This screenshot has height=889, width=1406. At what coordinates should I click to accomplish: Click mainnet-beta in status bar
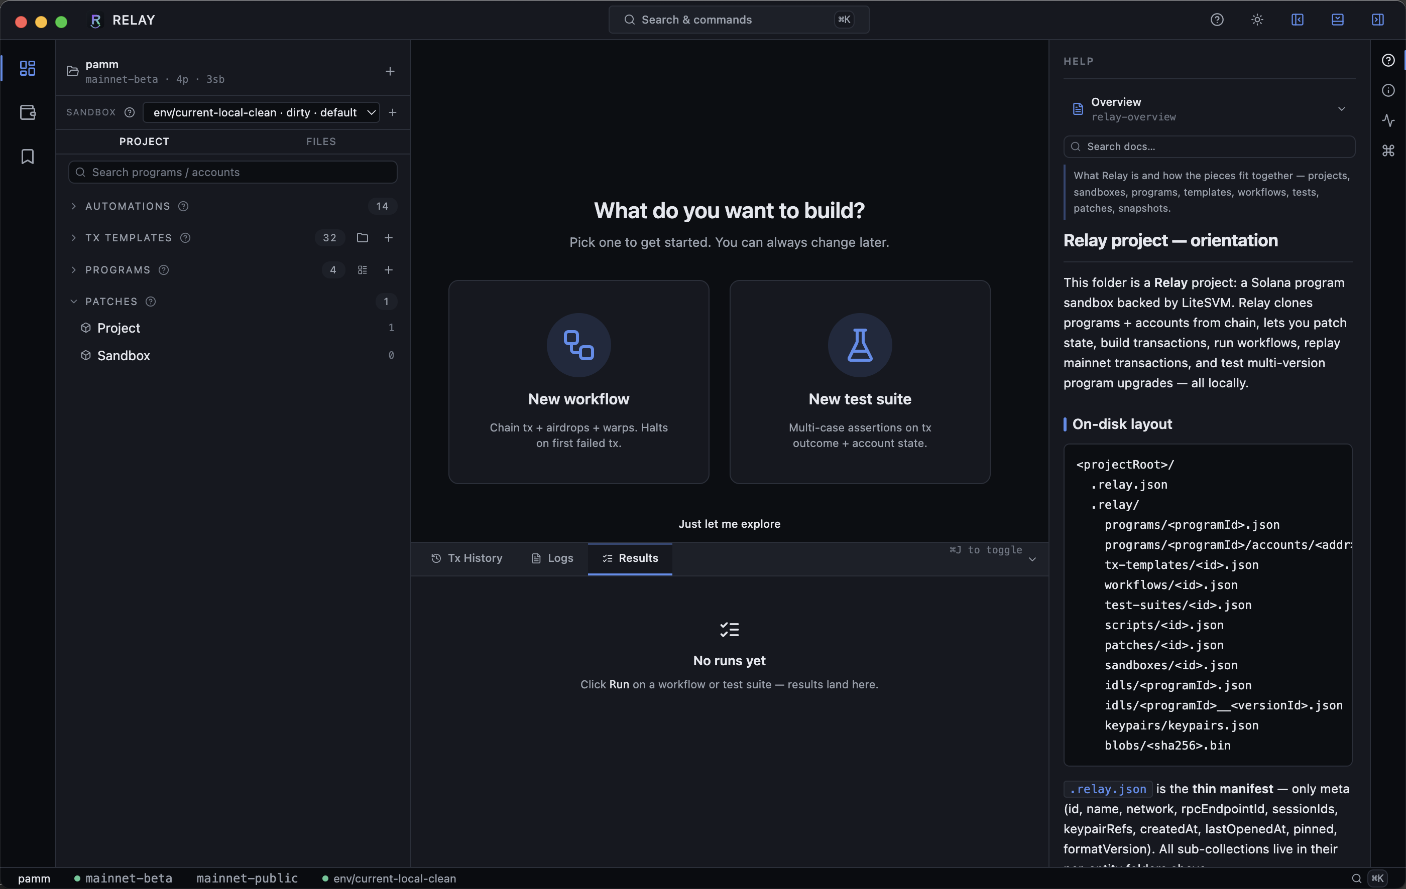point(123,878)
